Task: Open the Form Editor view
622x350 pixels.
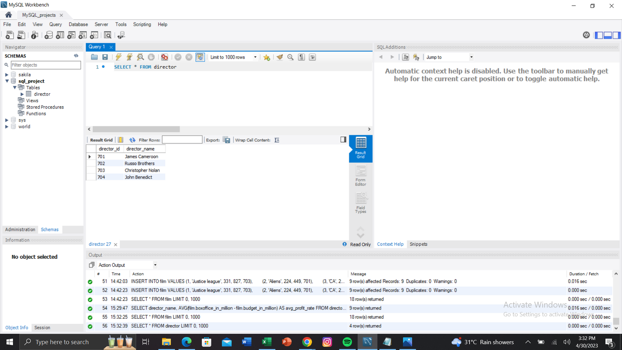Action: 361,176
